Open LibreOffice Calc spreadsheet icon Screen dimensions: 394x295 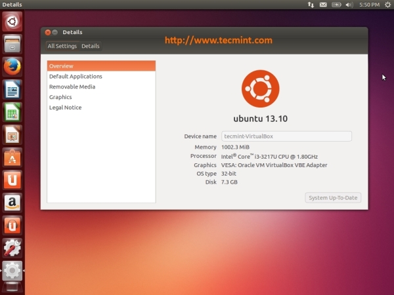[x=12, y=112]
